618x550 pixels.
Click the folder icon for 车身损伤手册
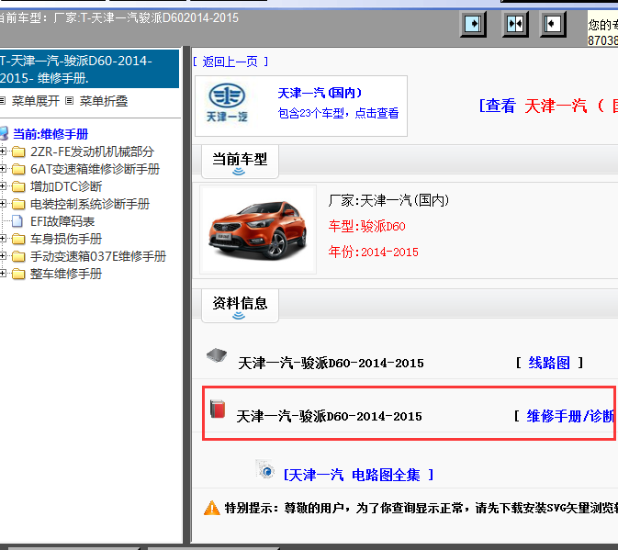(x=18, y=239)
